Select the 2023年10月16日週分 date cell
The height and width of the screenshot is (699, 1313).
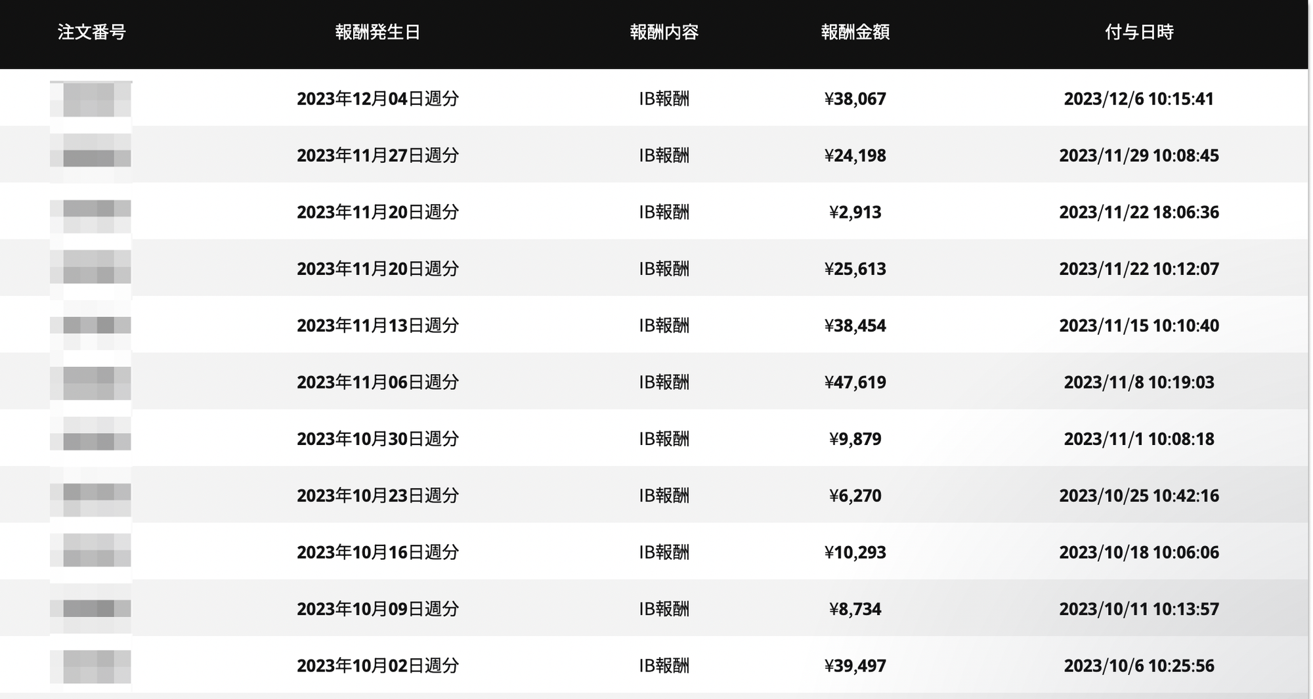click(x=377, y=552)
